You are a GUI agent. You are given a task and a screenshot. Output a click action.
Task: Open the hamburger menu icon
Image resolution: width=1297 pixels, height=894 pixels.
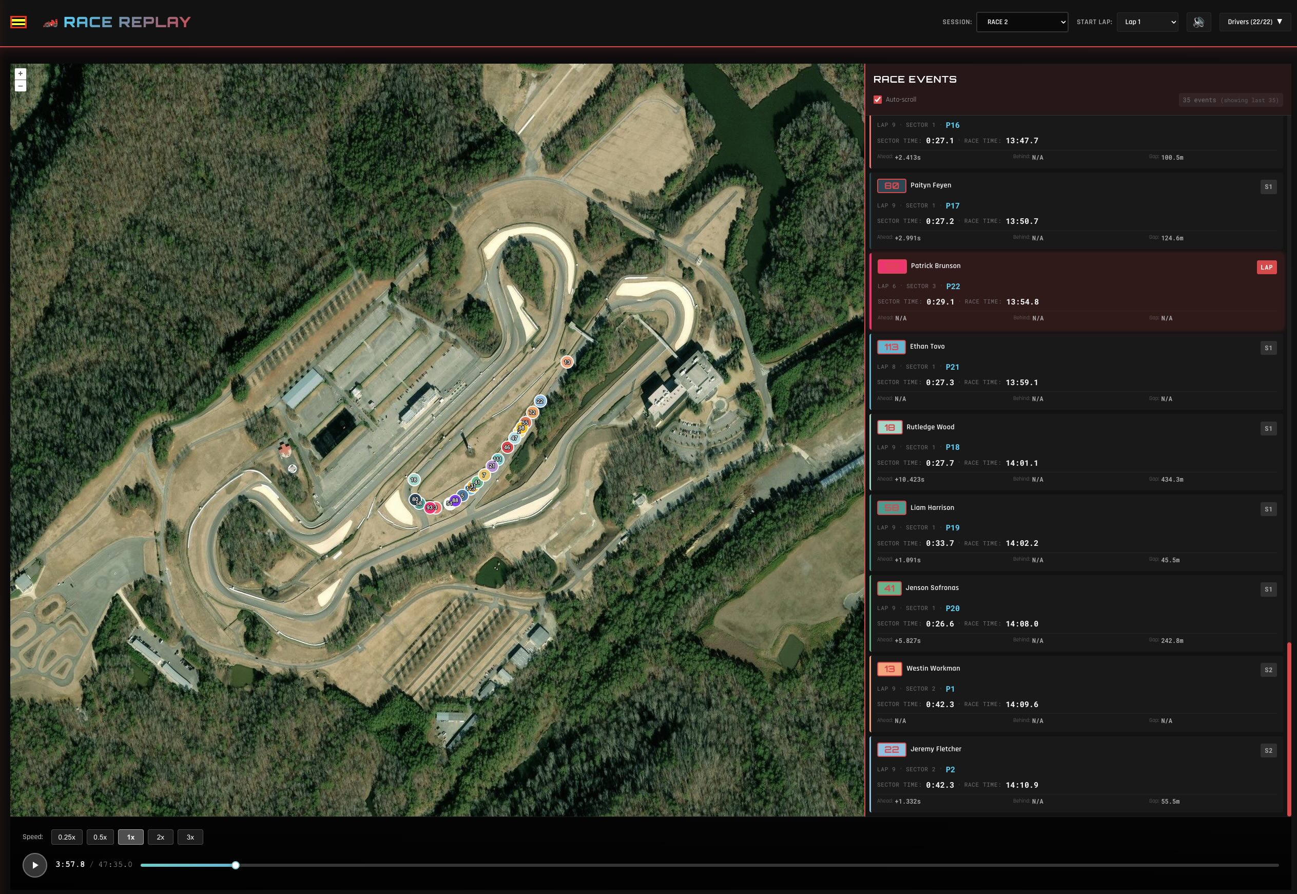[x=18, y=23]
